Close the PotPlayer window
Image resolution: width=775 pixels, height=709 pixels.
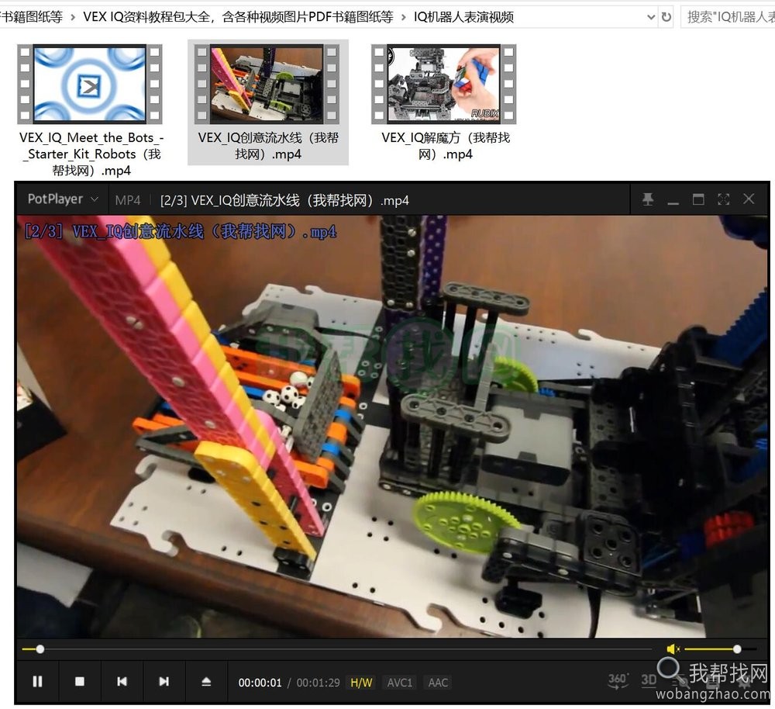point(749,199)
